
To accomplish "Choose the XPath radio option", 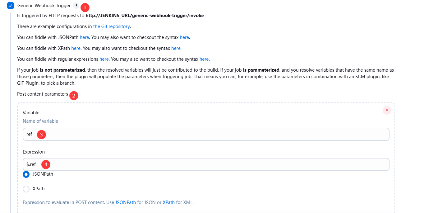I will 26,189.
